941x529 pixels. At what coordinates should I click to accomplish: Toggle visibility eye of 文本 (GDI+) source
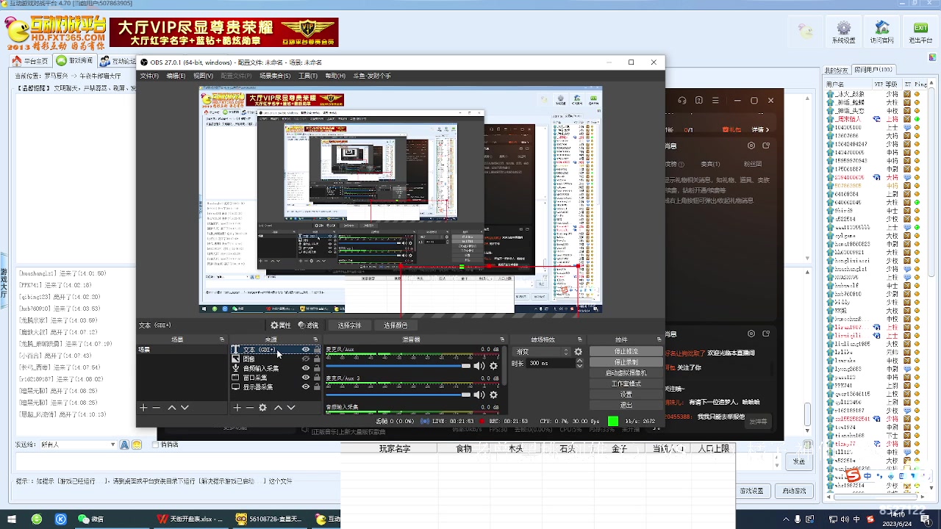306,350
